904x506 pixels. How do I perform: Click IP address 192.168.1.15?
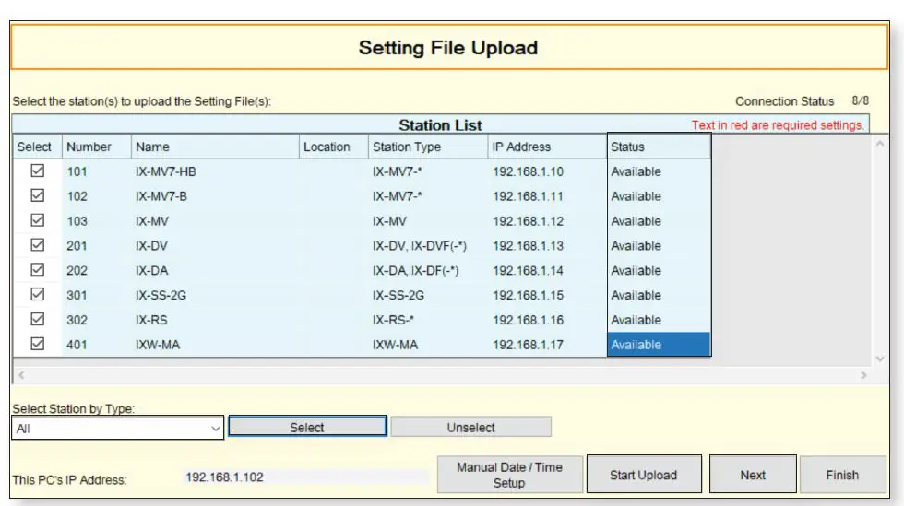528,296
